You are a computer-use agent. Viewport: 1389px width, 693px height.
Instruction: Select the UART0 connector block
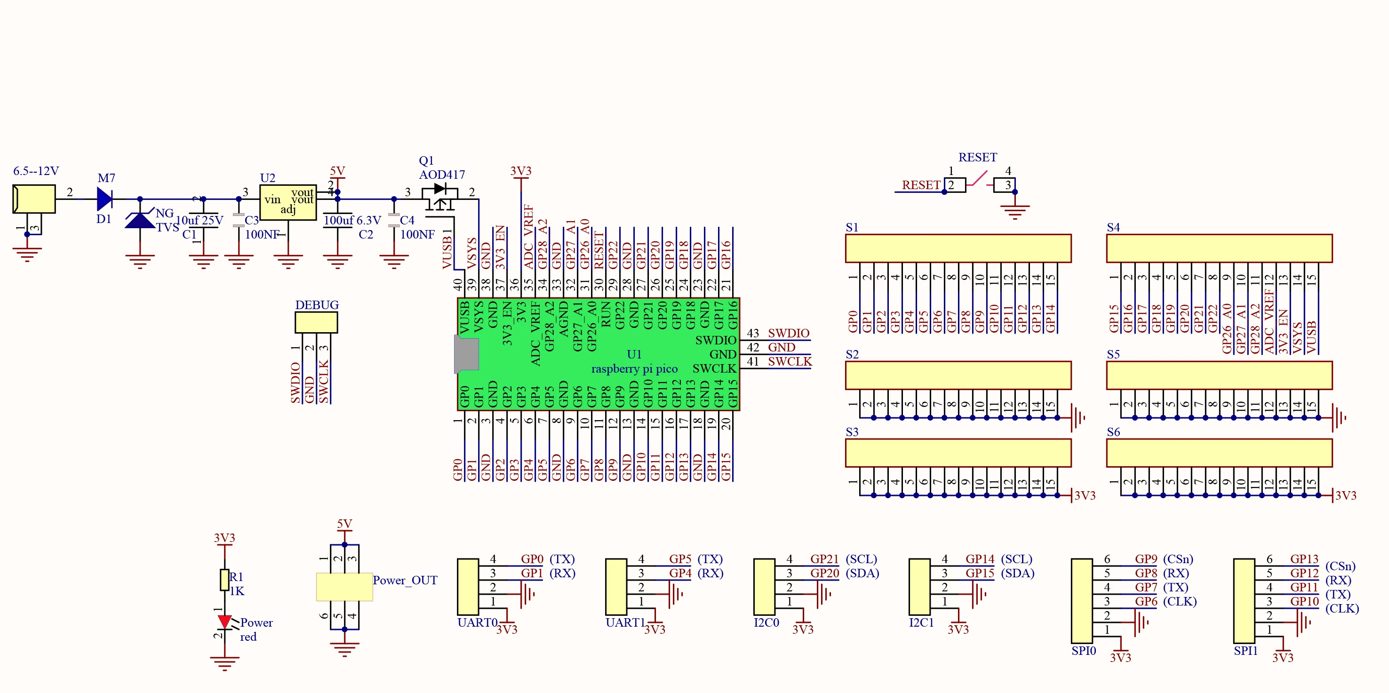pyautogui.click(x=468, y=587)
